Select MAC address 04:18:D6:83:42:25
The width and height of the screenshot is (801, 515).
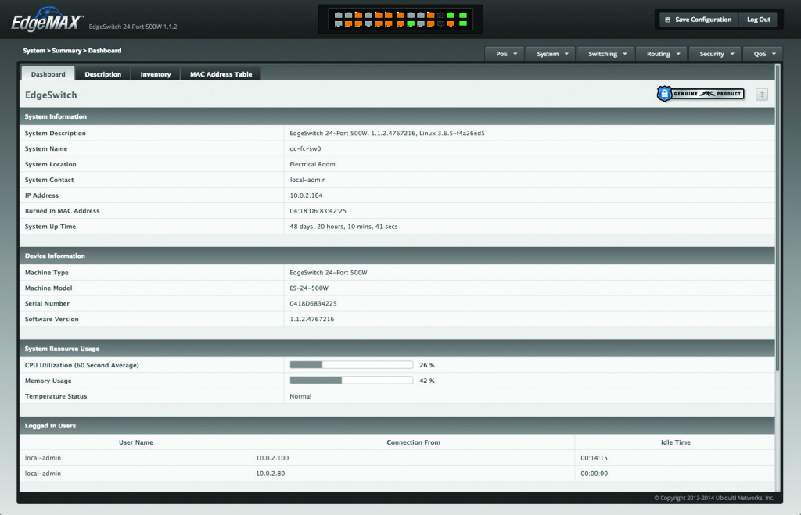pos(318,211)
